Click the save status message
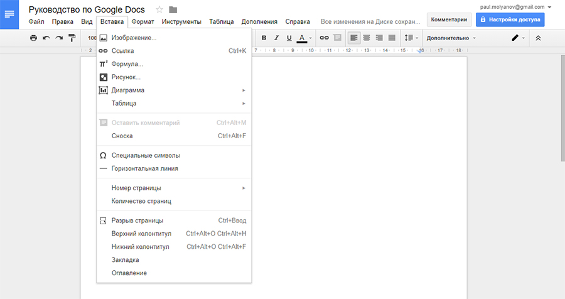Image resolution: width=565 pixels, height=299 pixels. [x=370, y=21]
